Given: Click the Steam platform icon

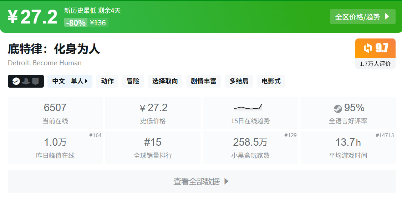Looking at the screenshot, I should [x=16, y=81].
